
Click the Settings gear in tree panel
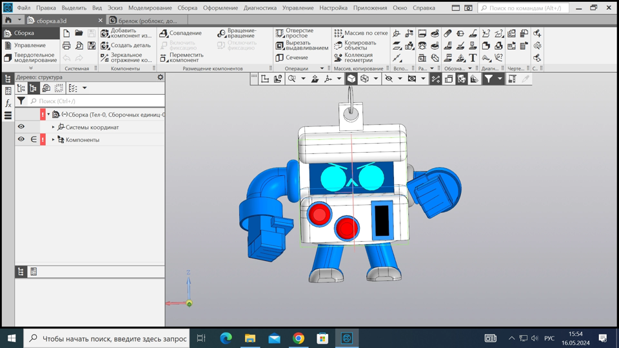pos(161,77)
